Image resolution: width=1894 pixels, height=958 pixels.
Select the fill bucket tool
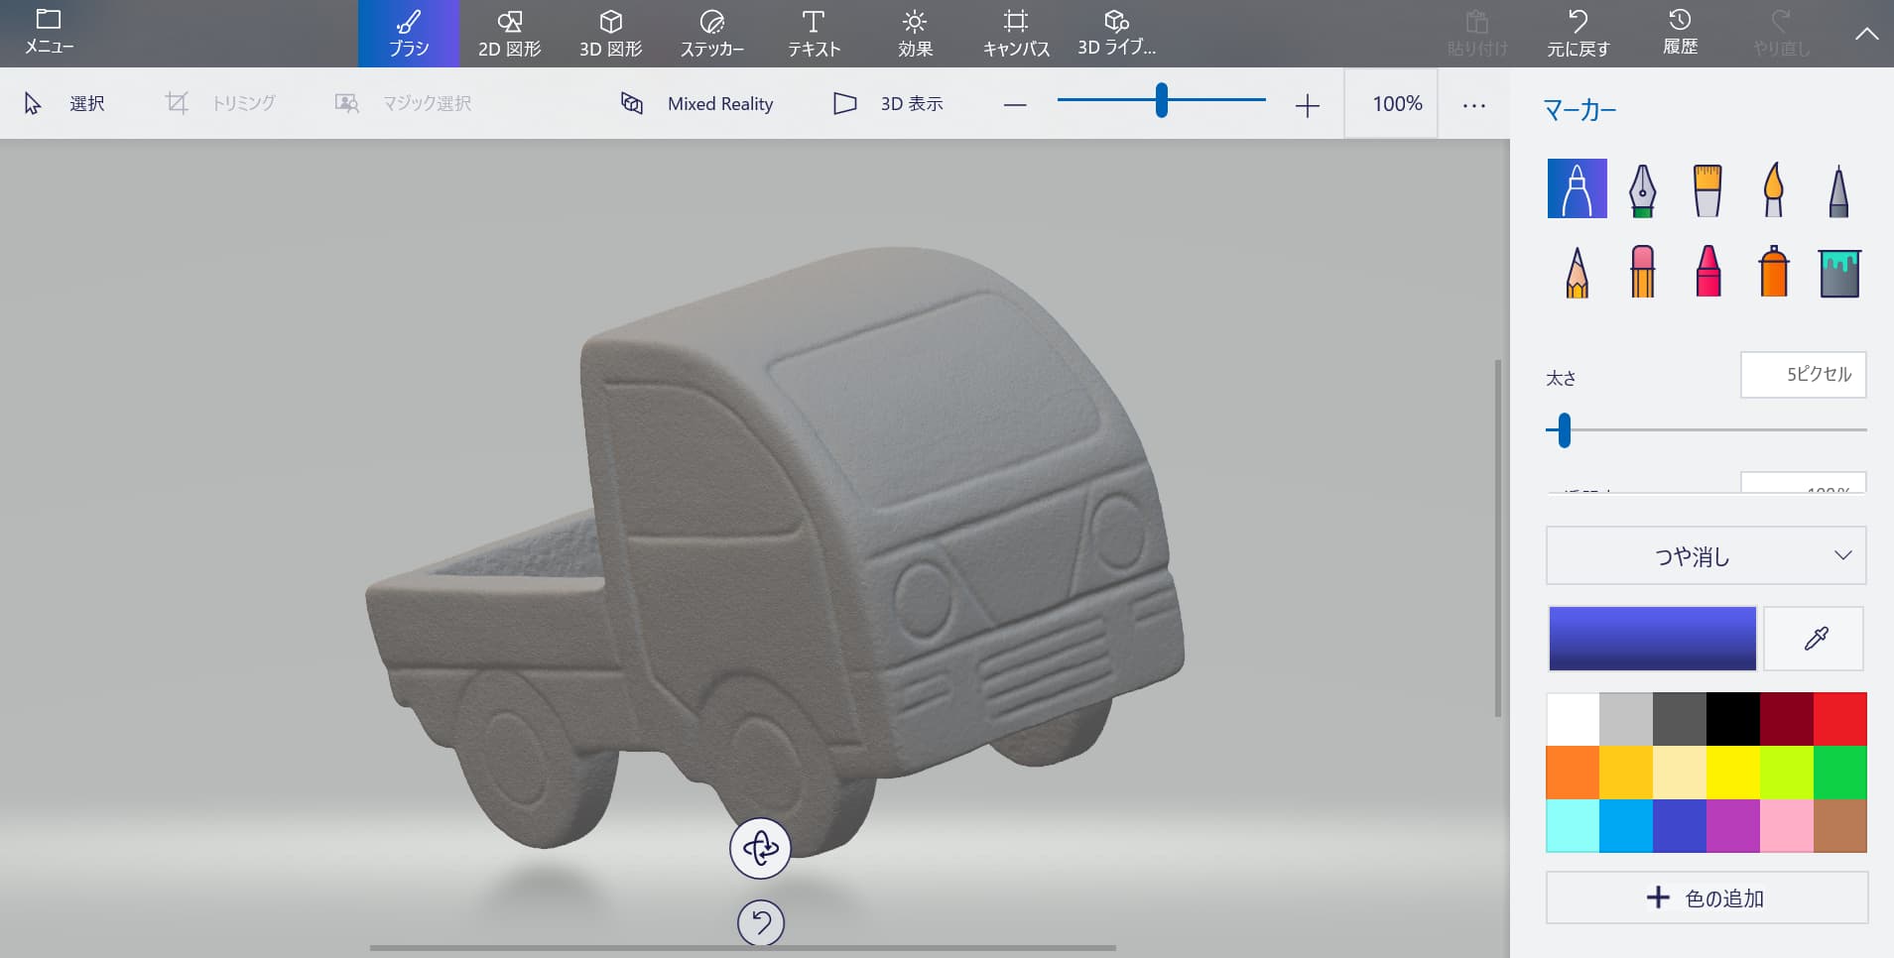pos(1838,272)
